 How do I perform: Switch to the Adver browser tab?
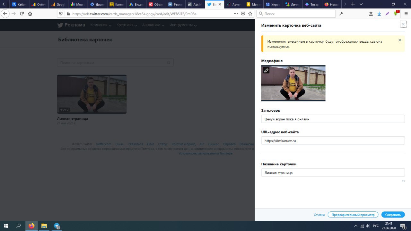tap(234, 4)
